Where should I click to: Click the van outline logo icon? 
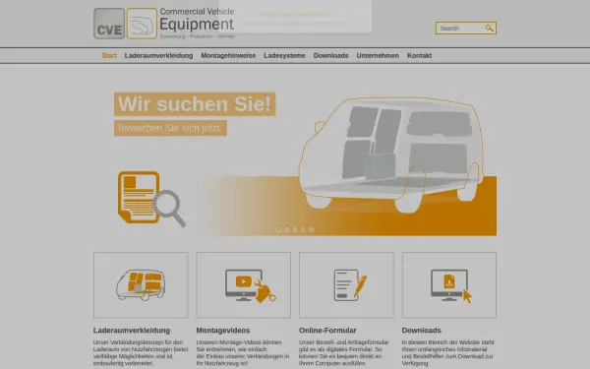(x=142, y=24)
